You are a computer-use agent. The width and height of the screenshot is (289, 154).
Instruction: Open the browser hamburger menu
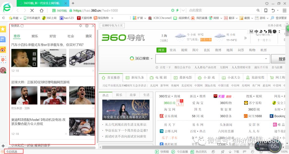(284, 10)
